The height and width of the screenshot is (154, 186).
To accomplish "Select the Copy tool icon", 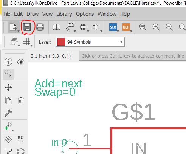I will [8, 101].
